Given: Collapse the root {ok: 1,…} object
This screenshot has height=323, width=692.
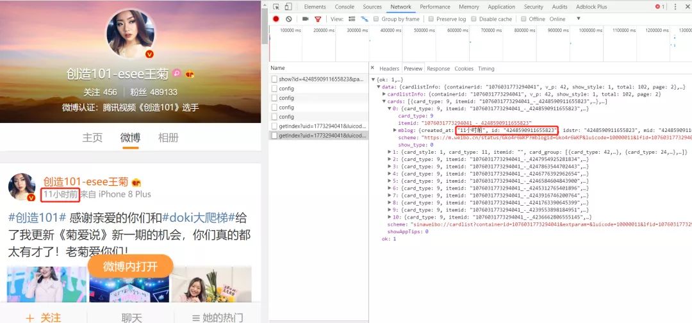Looking at the screenshot, I should [x=374, y=80].
